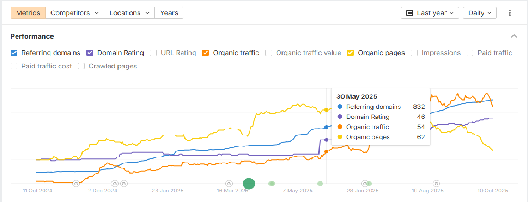Click the Google update marker near 16 Mar 2025
Viewport: 528px width, 202px height.
[x=229, y=184]
